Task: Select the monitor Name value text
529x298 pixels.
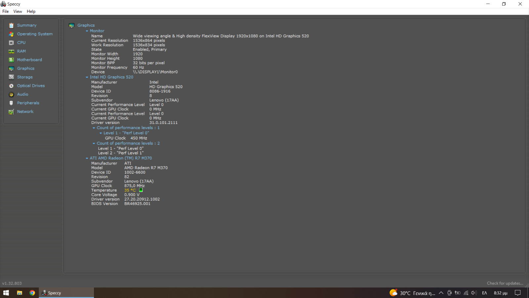Action: (221, 36)
